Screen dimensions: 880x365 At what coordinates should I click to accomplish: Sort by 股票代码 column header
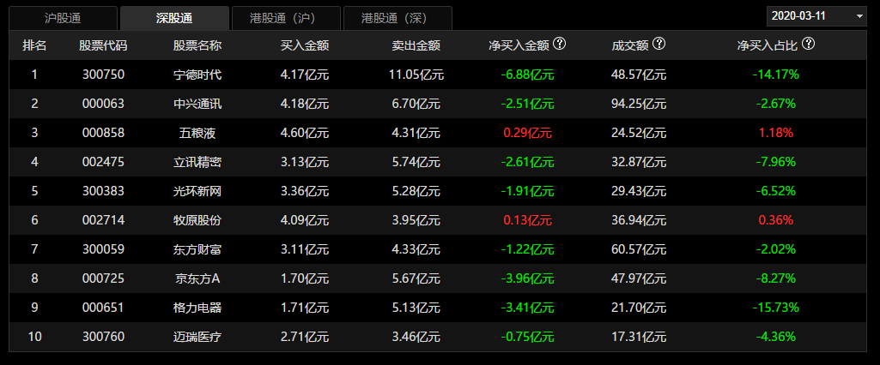coord(103,45)
